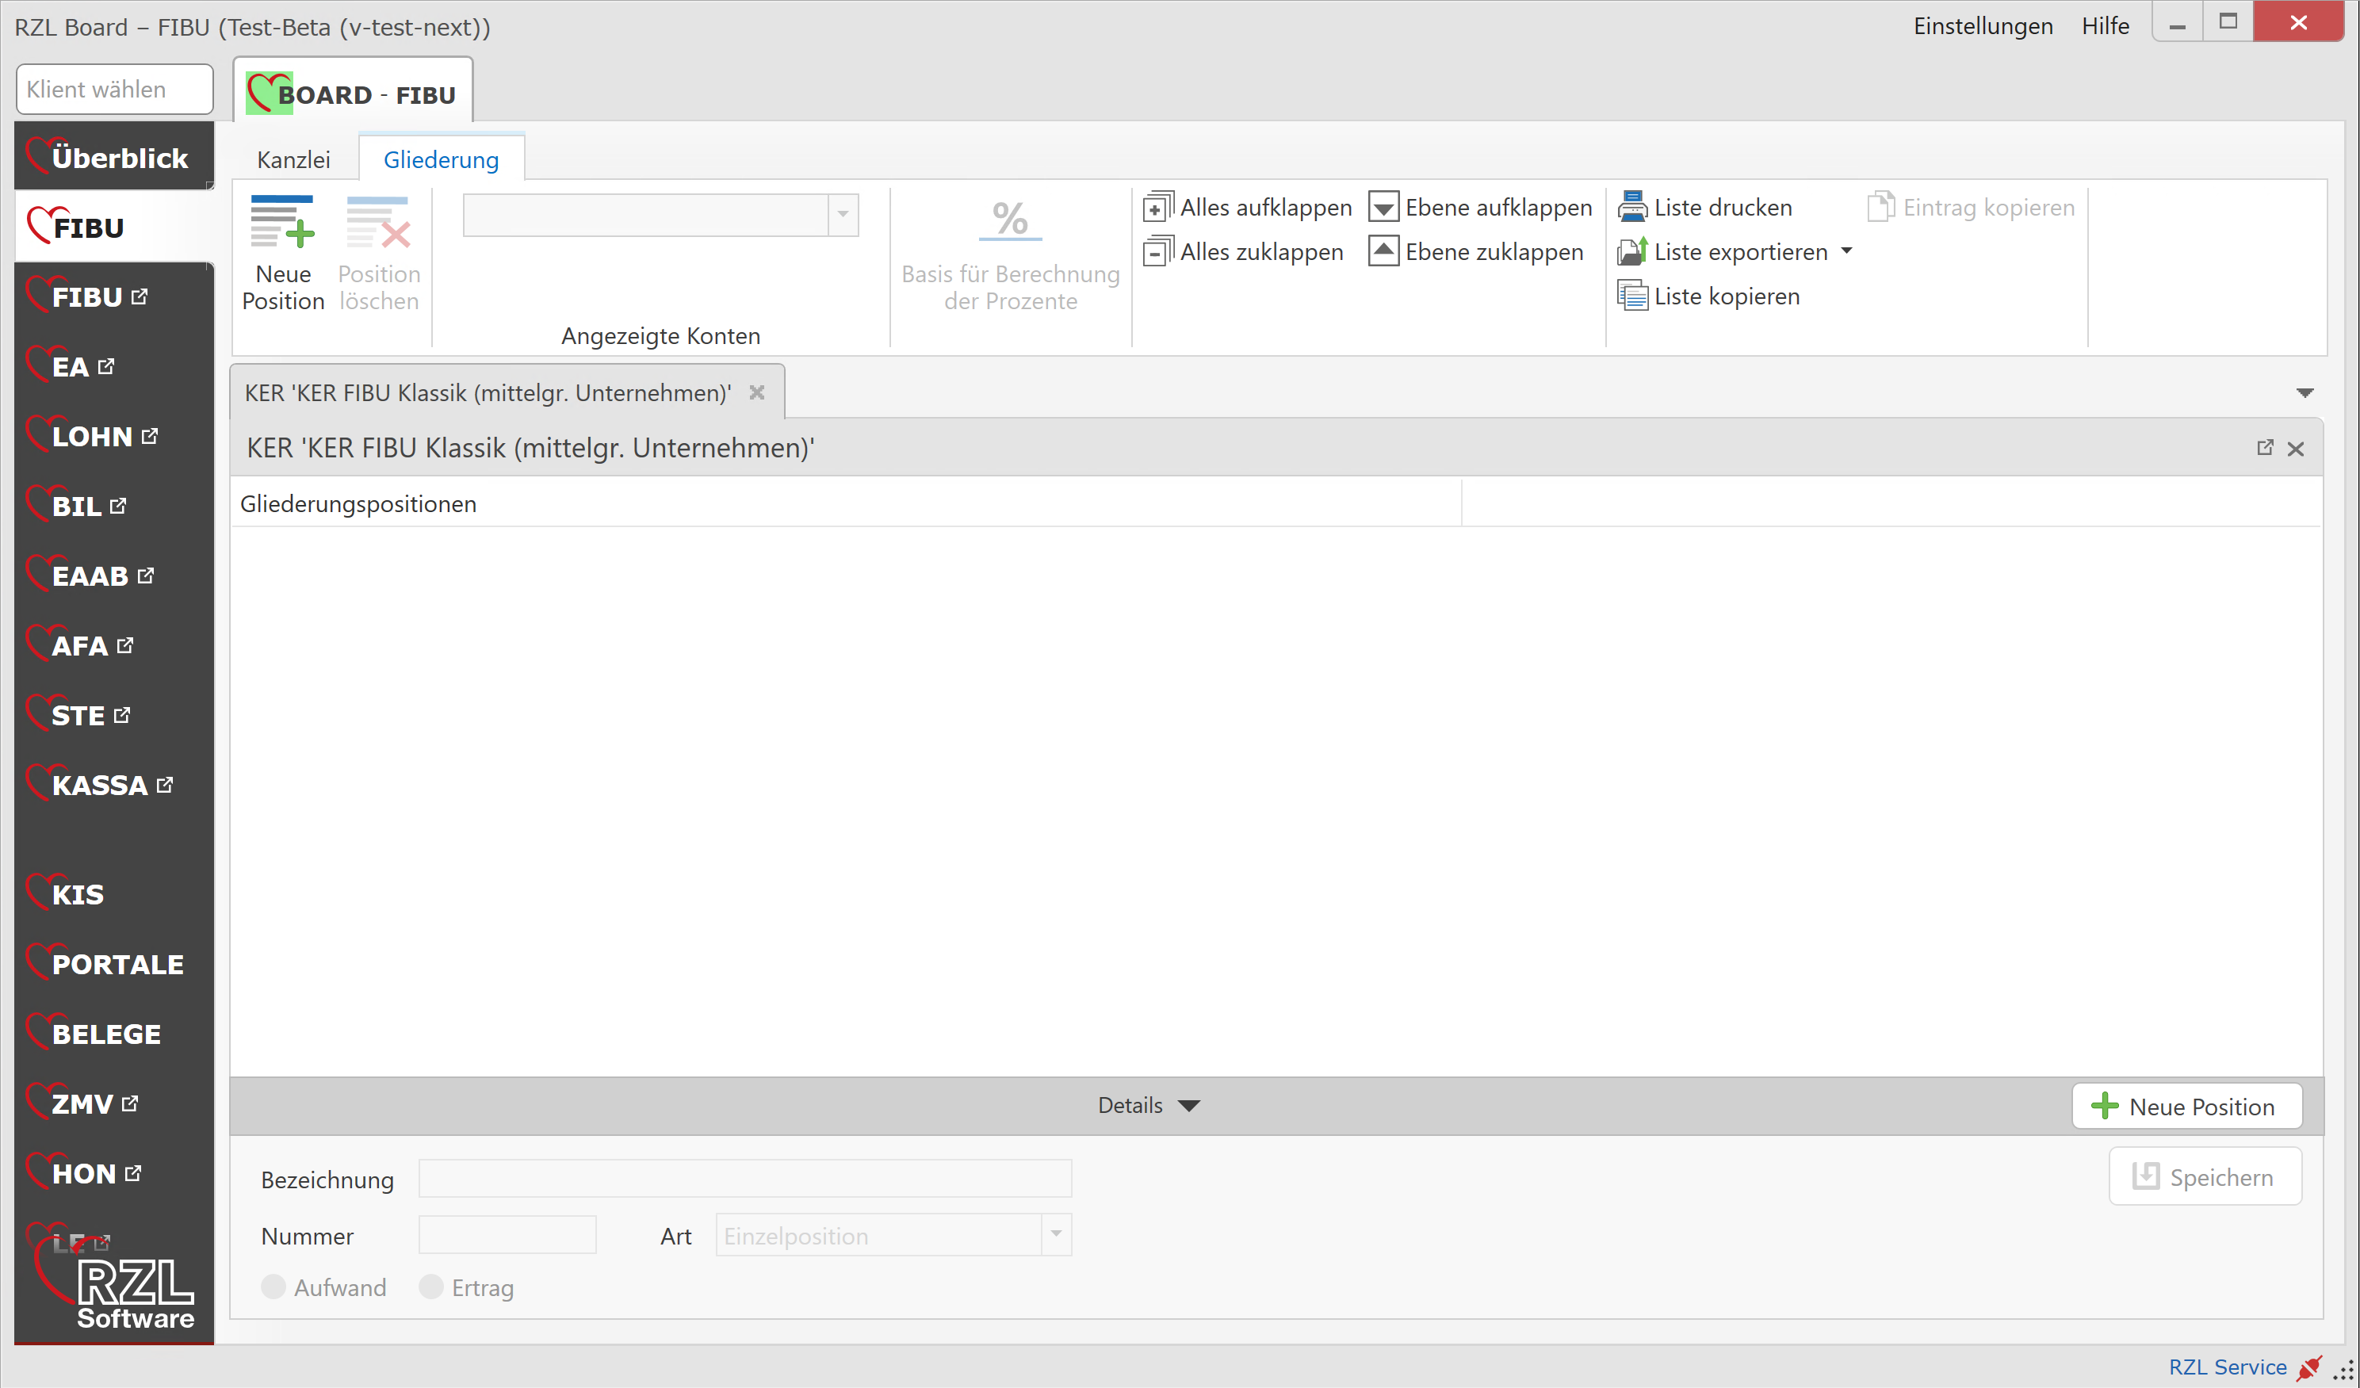Click the Ebene zuklappen icon
The image size is (2360, 1388).
click(x=1383, y=252)
